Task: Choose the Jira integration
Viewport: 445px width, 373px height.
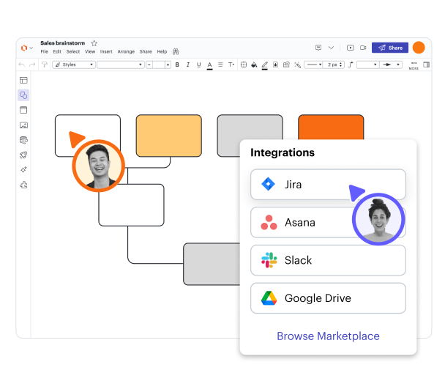Action: pyautogui.click(x=328, y=185)
